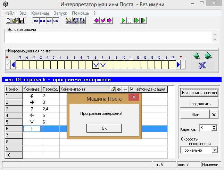Viewport: 224px width, 170px height.
Task: Click the step-run icon with yellow bar
Action: coord(143,20)
